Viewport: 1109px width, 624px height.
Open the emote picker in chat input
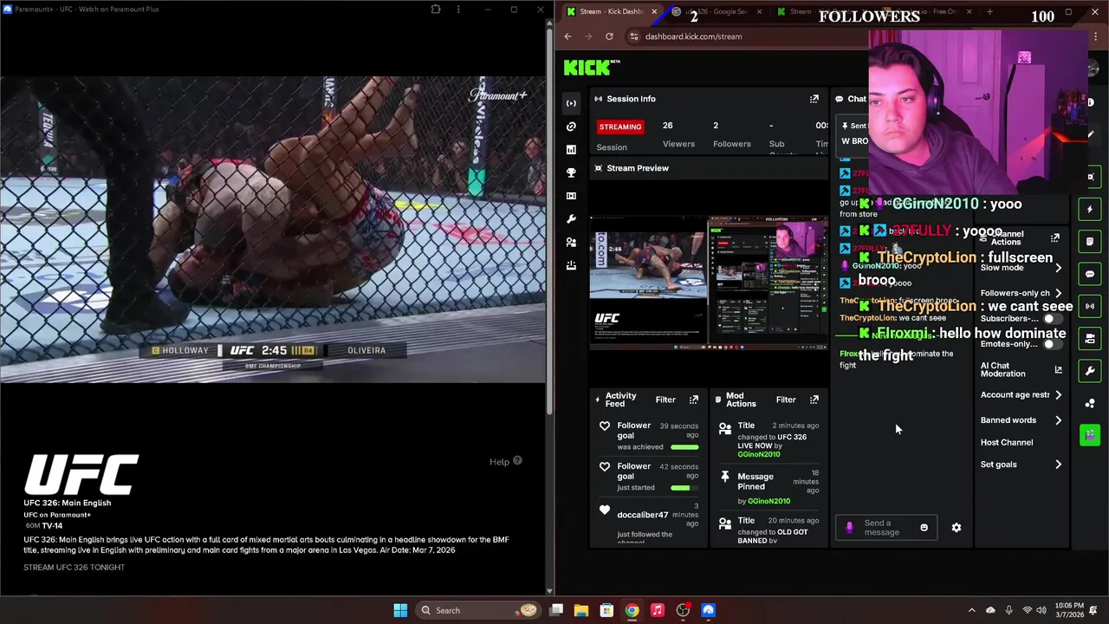[924, 528]
